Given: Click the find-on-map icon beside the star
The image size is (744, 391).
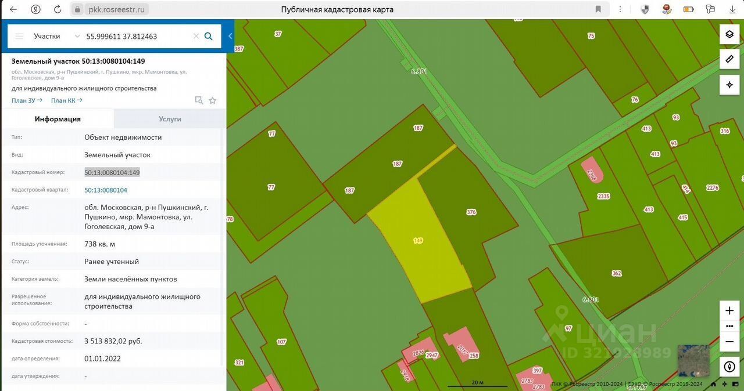Looking at the screenshot, I should point(199,100).
